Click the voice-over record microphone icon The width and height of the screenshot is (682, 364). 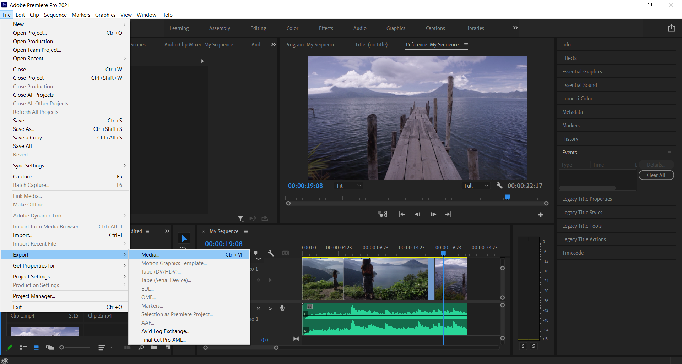282,308
